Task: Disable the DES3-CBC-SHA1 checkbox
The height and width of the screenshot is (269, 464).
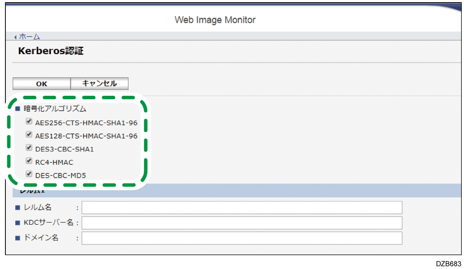Action: [29, 147]
